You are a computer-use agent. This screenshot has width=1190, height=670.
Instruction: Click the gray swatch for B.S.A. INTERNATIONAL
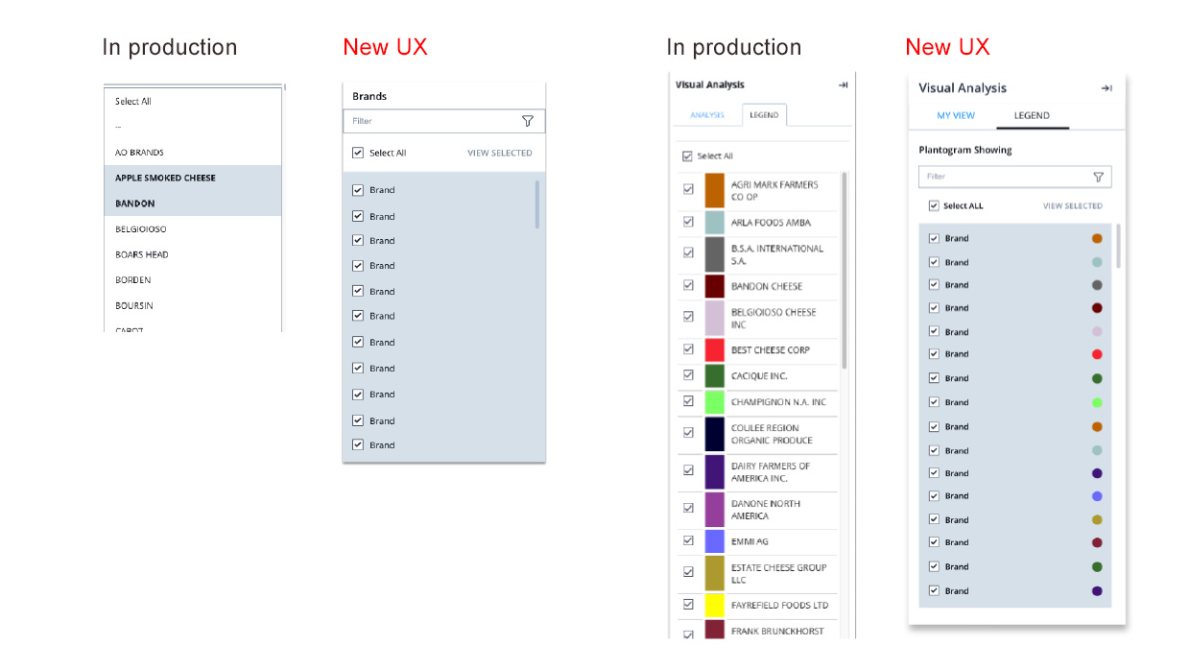coord(714,254)
